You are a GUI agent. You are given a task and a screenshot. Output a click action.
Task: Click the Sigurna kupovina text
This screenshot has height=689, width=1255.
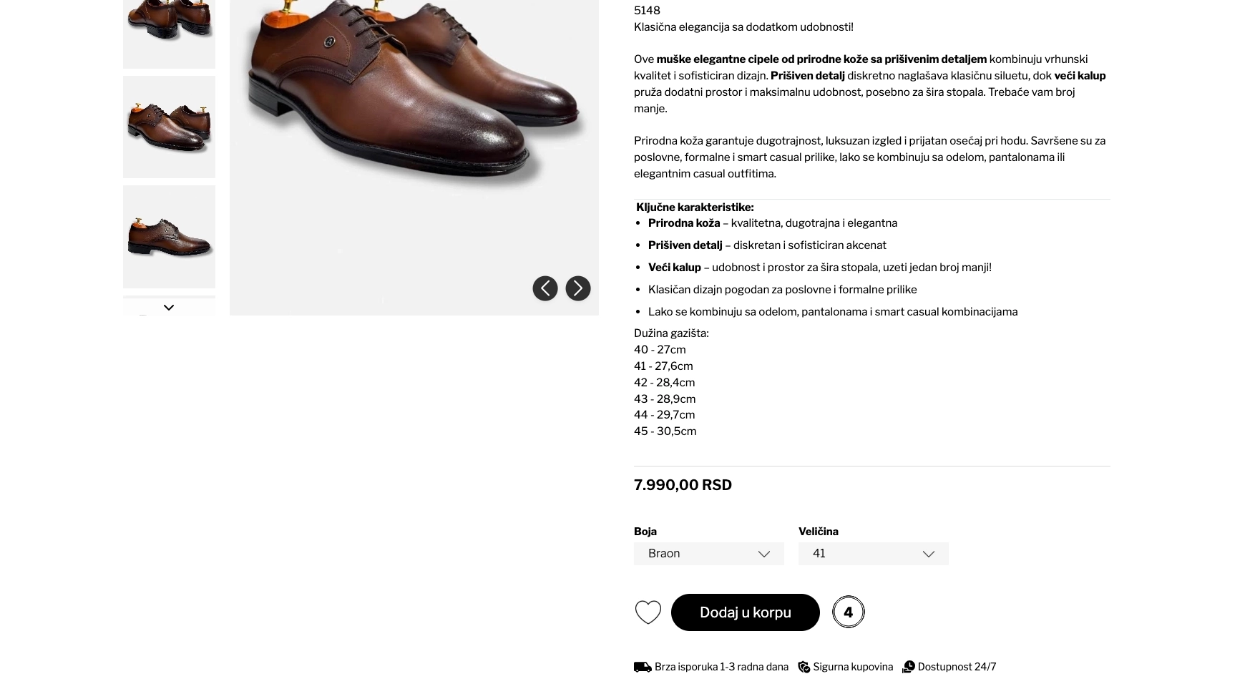[852, 667]
